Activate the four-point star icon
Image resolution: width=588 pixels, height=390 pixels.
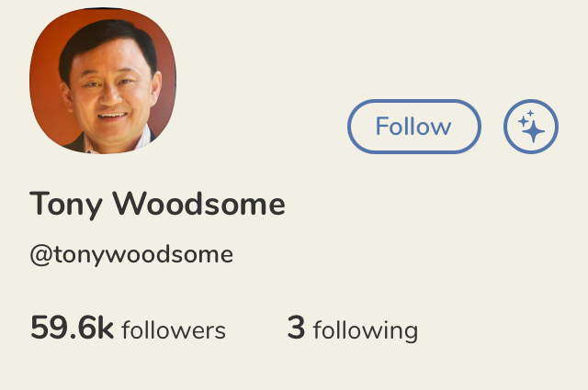click(x=531, y=127)
